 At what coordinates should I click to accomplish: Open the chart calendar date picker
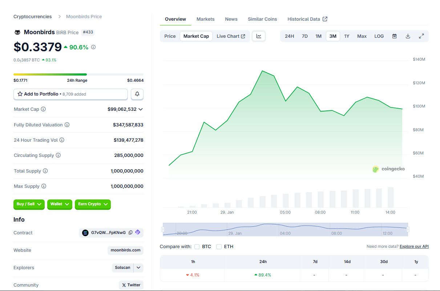(x=394, y=36)
